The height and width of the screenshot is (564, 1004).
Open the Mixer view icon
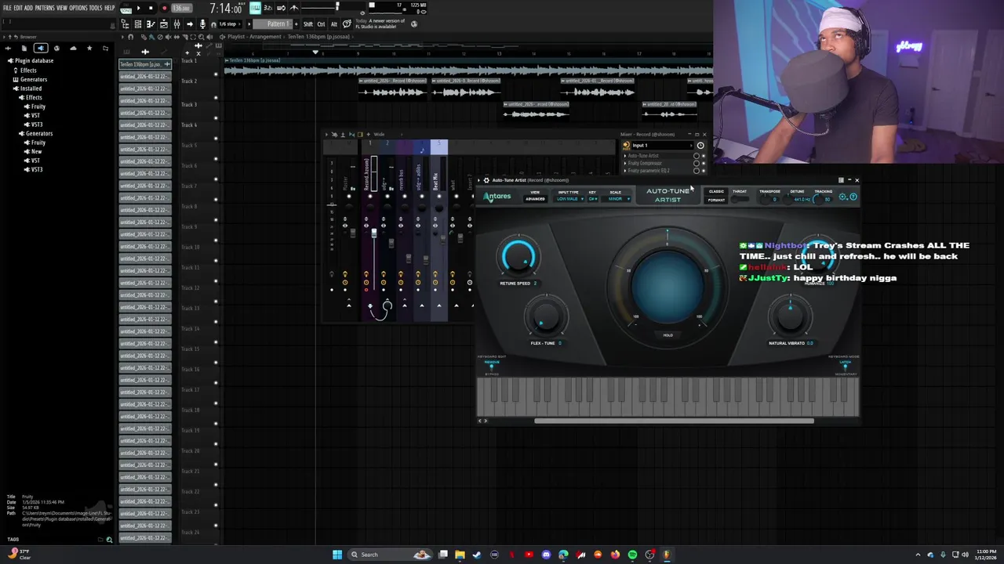pos(176,24)
